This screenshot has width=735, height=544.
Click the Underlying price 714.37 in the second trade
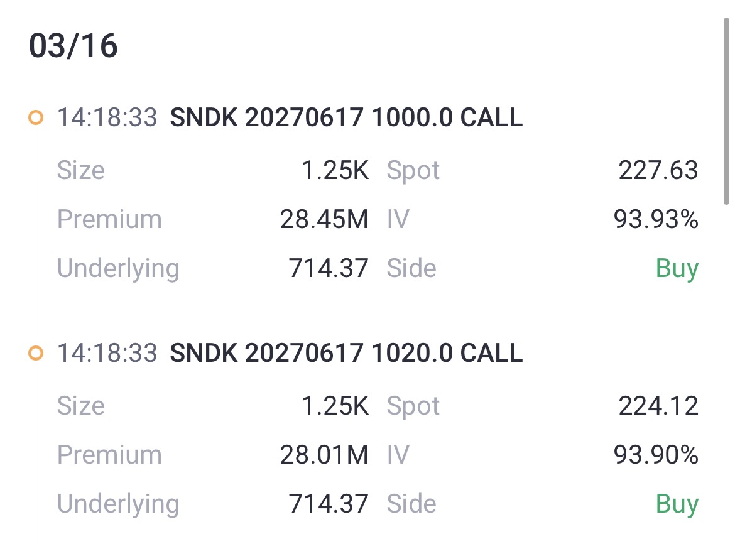[330, 504]
